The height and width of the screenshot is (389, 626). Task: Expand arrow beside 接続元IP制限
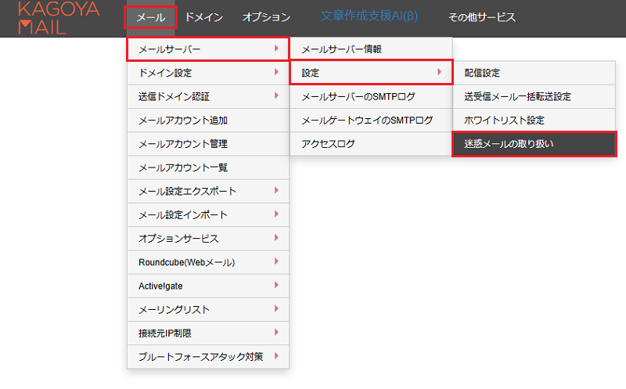276,333
